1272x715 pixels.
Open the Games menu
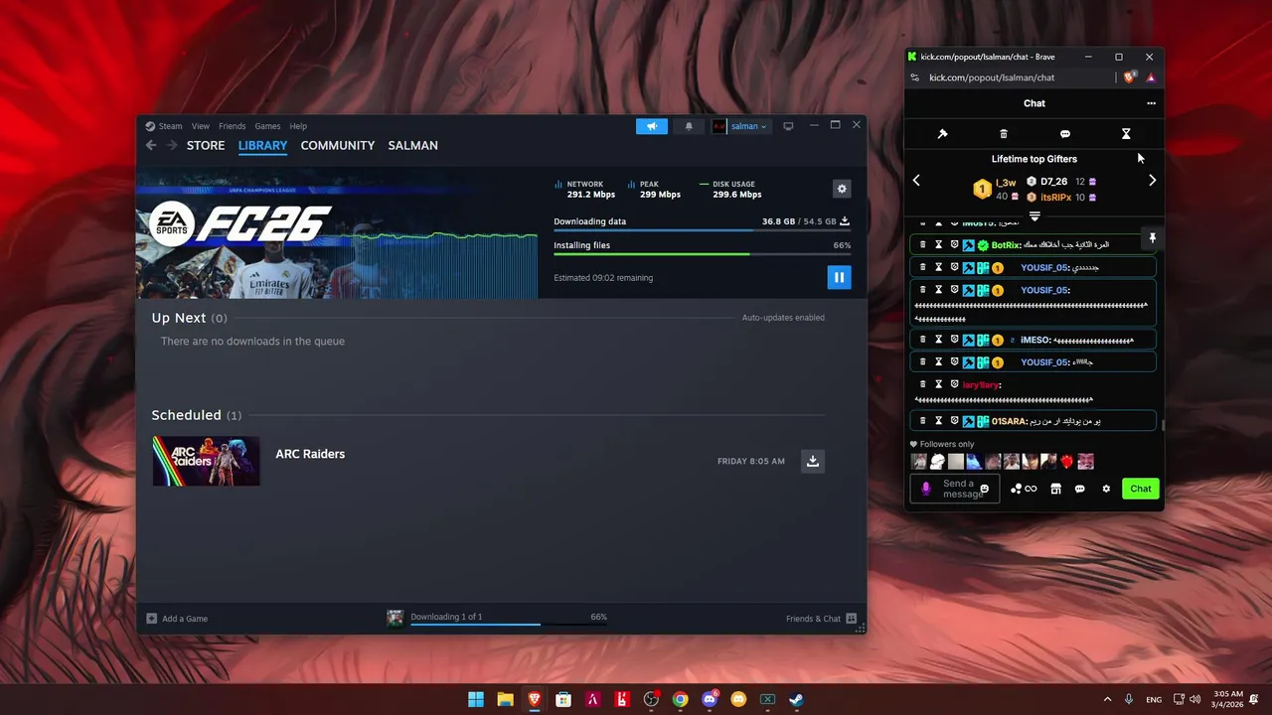pyautogui.click(x=267, y=126)
